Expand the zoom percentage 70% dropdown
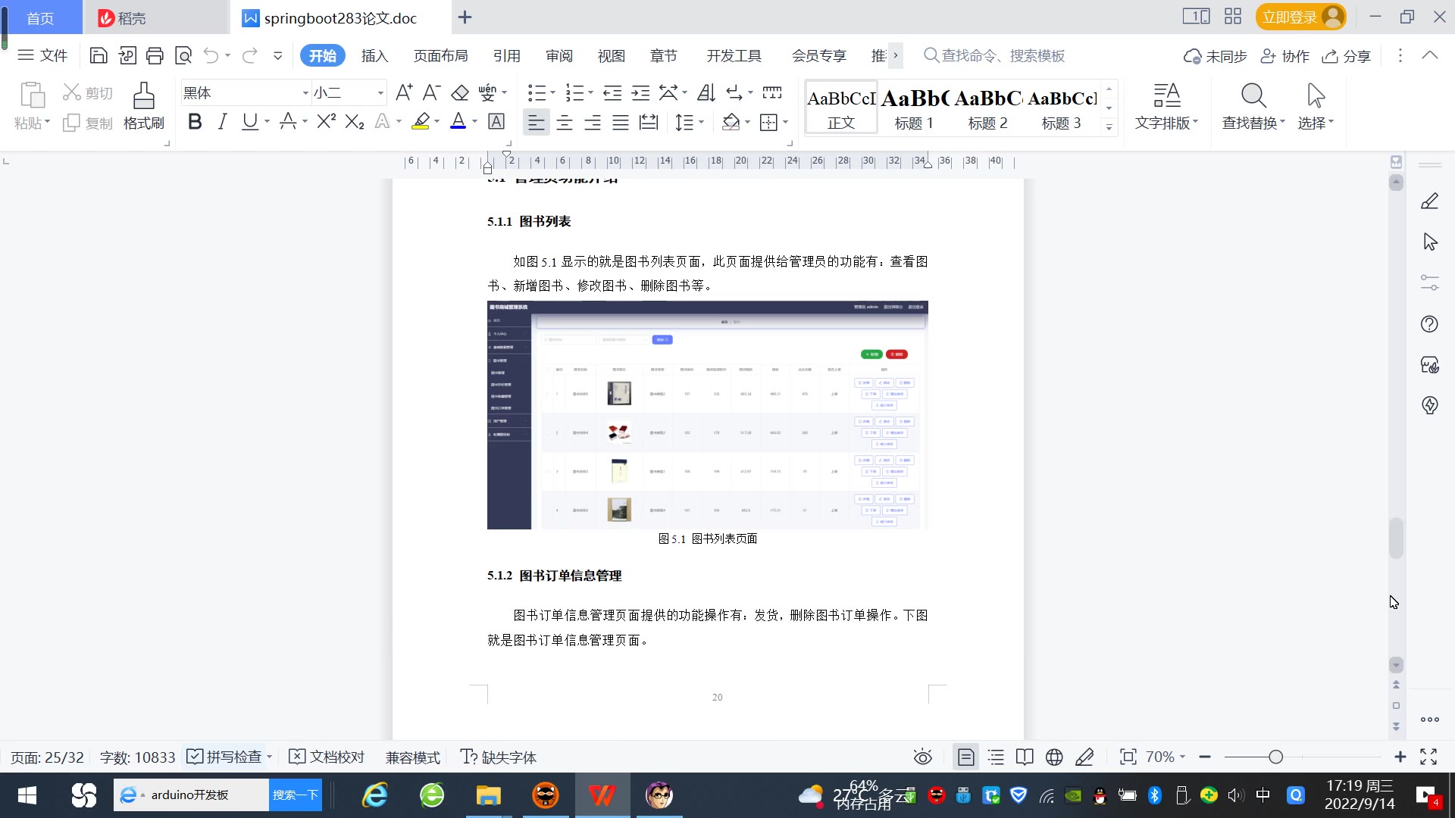1455x818 pixels. [x=1166, y=757]
